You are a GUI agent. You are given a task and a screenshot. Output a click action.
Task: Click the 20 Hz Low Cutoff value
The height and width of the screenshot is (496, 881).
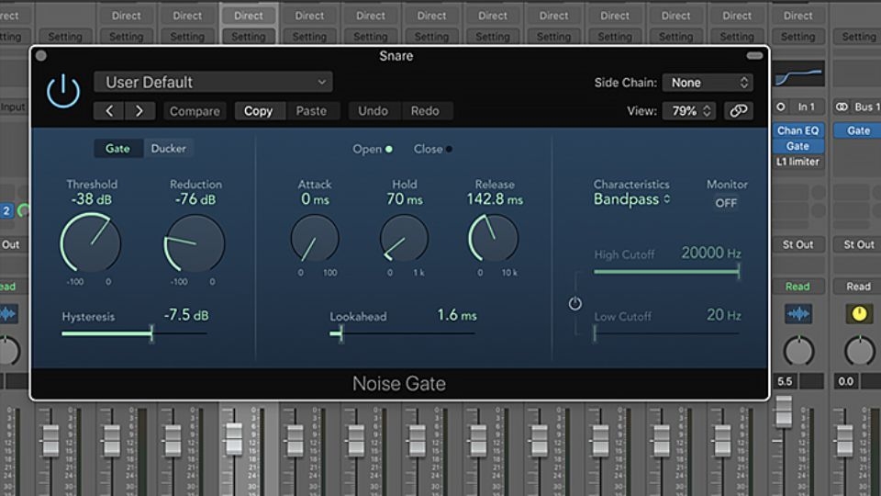pyautogui.click(x=724, y=315)
